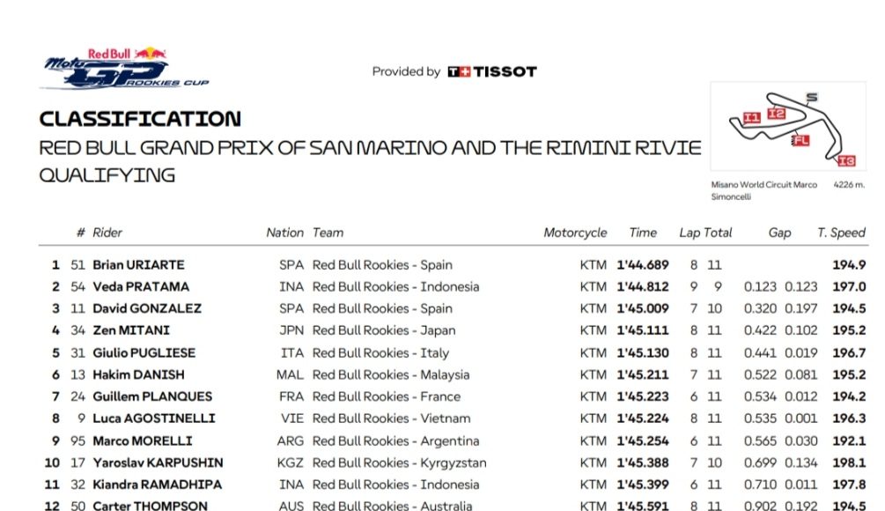Screen dimensions: 885x511
Task: Click the Rider column header
Action: [107, 233]
